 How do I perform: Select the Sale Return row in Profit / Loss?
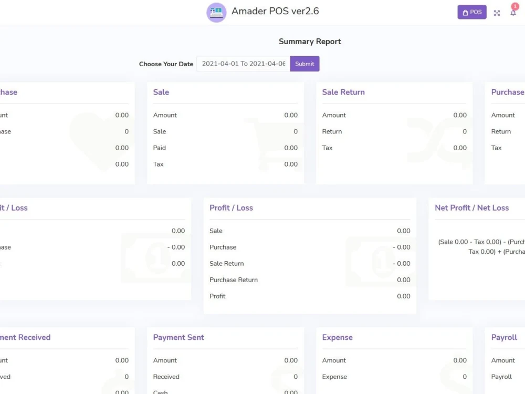click(x=310, y=263)
